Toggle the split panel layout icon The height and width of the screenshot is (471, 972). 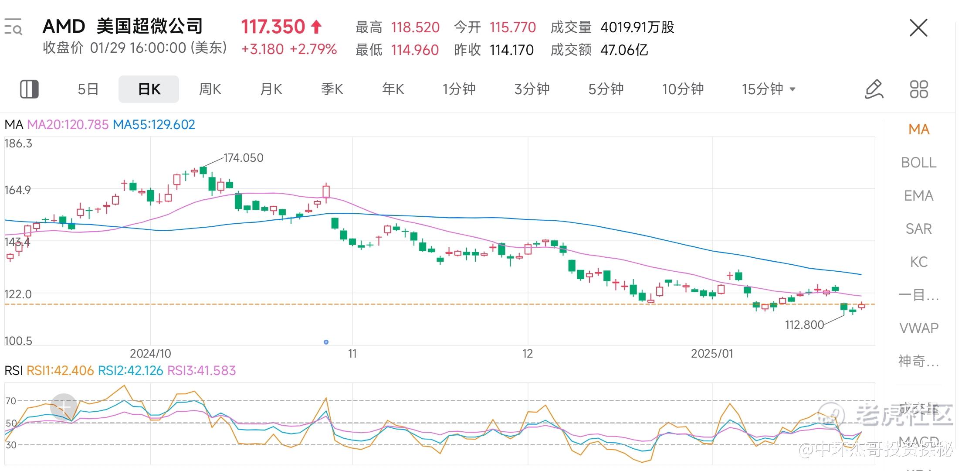point(29,89)
